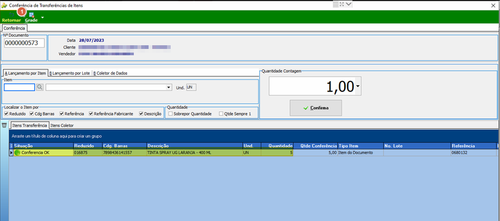500x221 pixels.
Task: Click the Retornar toolbar button
Action: coord(12,17)
